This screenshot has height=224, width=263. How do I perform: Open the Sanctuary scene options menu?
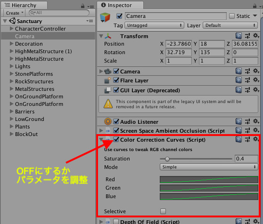(x=90, y=21)
